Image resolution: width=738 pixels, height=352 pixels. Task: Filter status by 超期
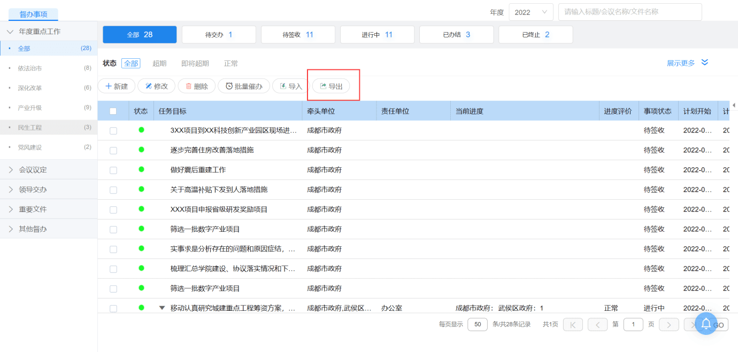coord(159,64)
